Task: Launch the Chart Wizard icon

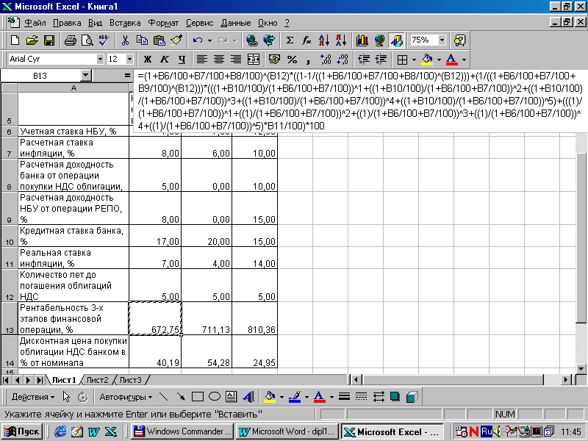Action: pyautogui.click(x=362, y=40)
